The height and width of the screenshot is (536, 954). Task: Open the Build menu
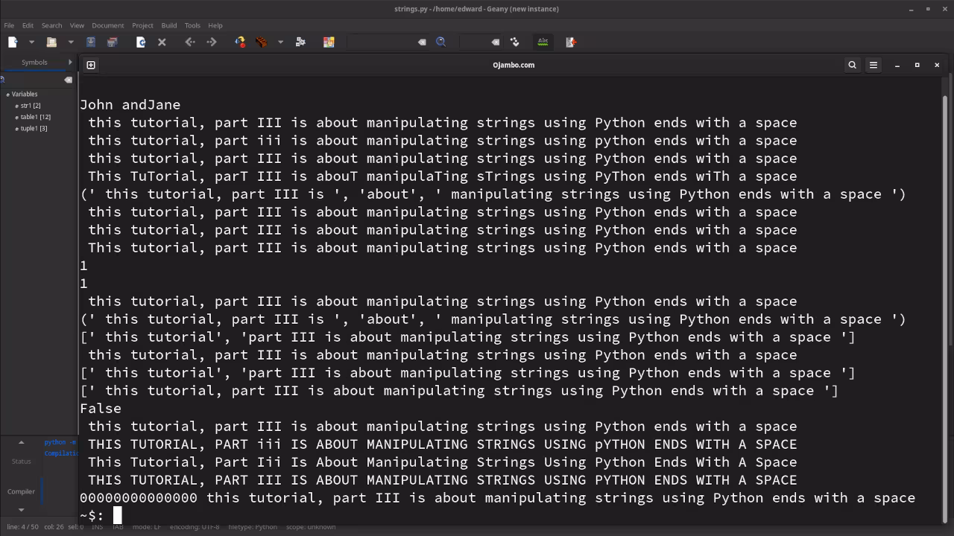169,25
